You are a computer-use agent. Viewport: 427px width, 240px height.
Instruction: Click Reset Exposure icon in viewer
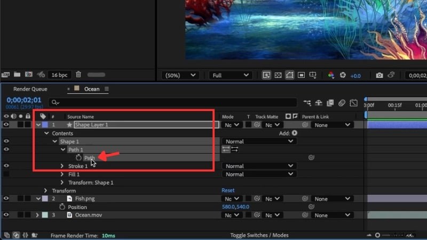(343, 75)
